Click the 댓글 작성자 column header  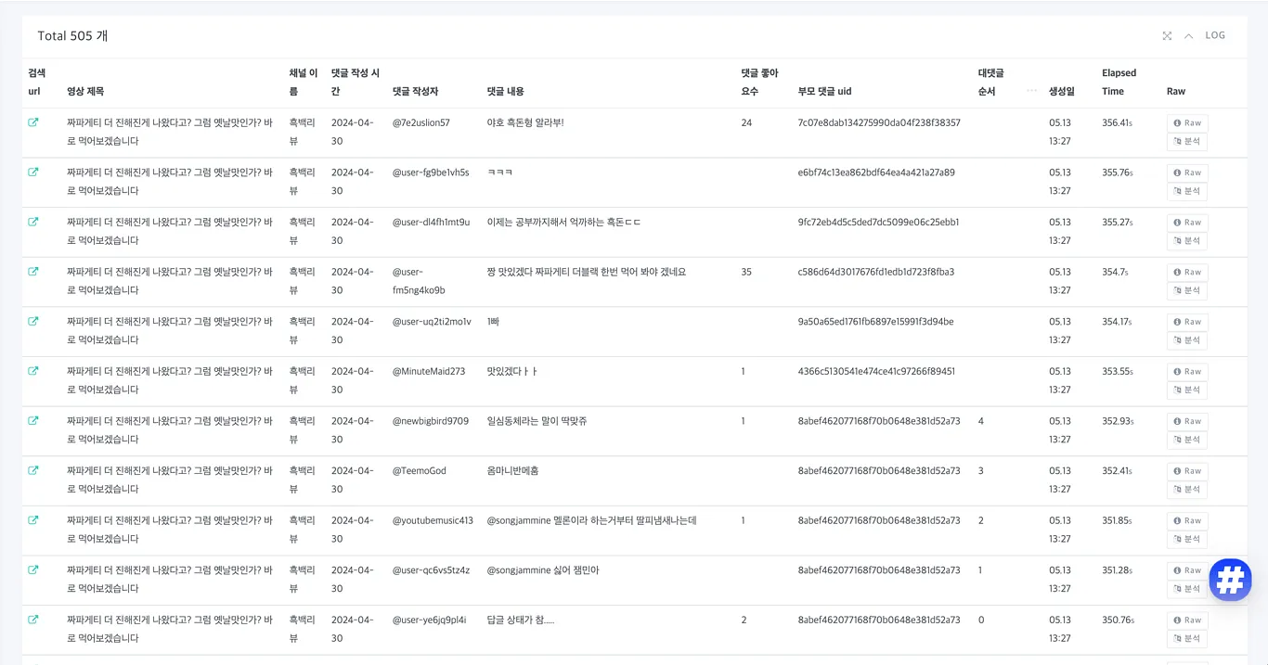point(415,91)
